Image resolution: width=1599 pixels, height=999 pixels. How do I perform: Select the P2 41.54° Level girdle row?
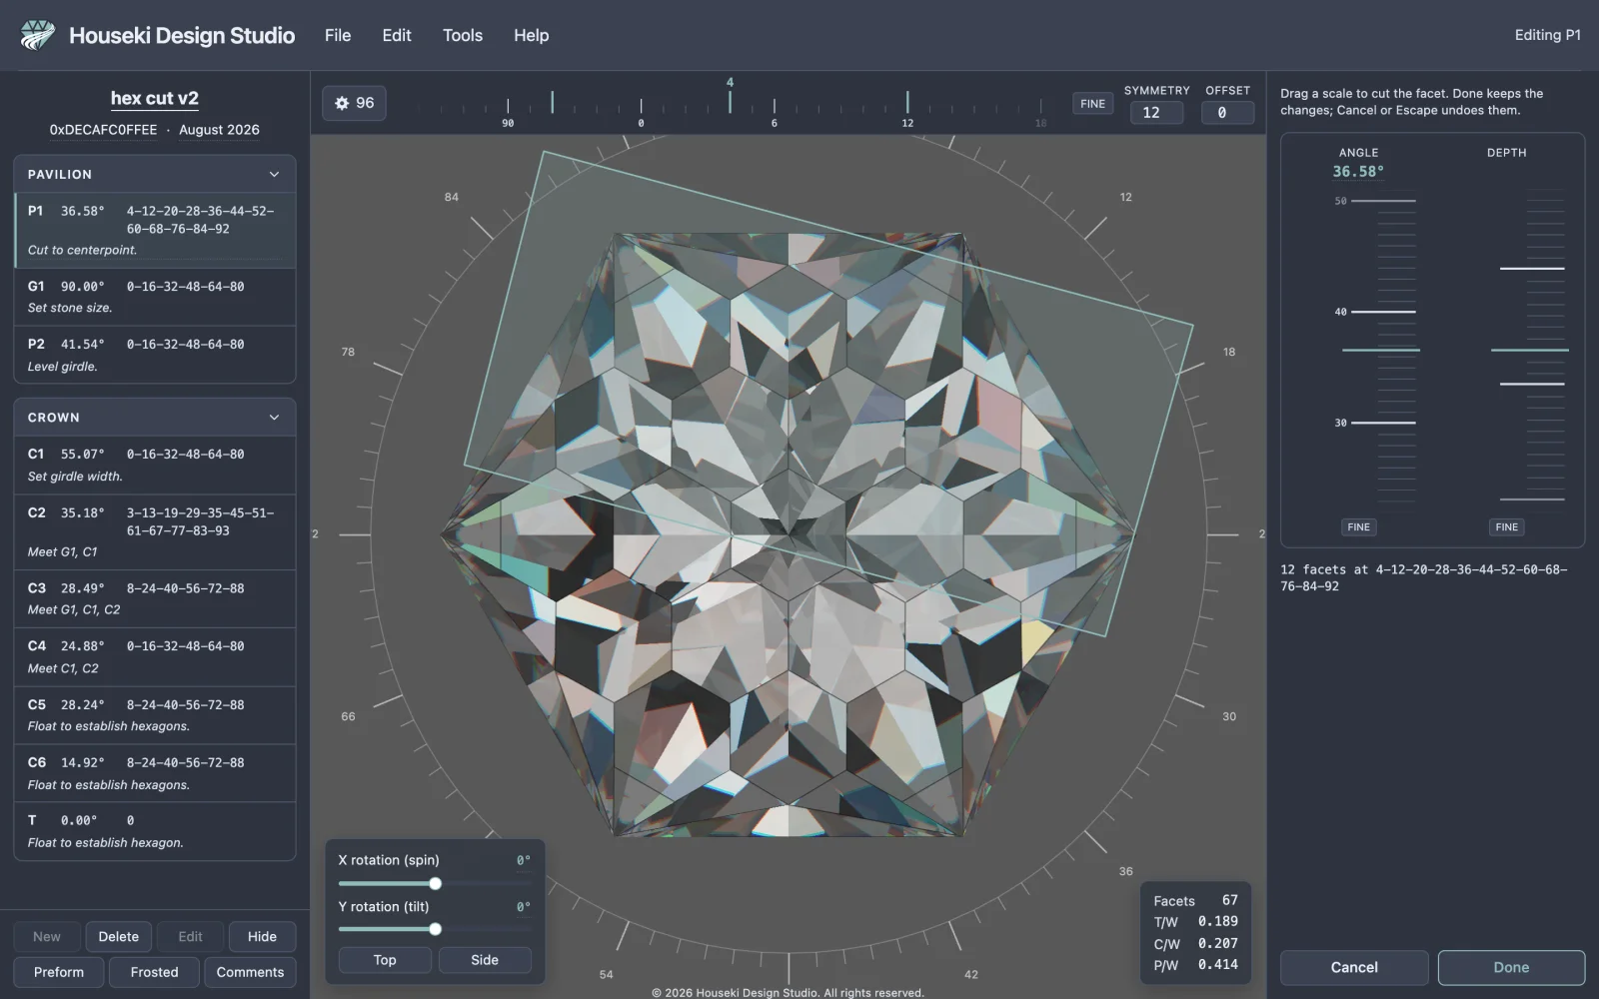(x=156, y=355)
